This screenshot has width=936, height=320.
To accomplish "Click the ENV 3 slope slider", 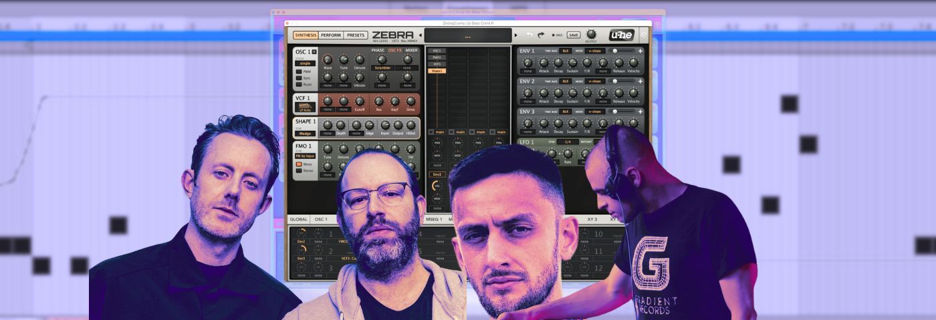I will click(x=622, y=112).
